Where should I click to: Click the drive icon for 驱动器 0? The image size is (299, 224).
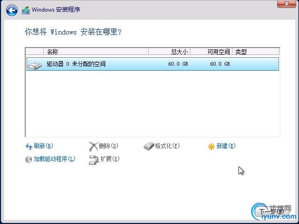click(x=35, y=66)
